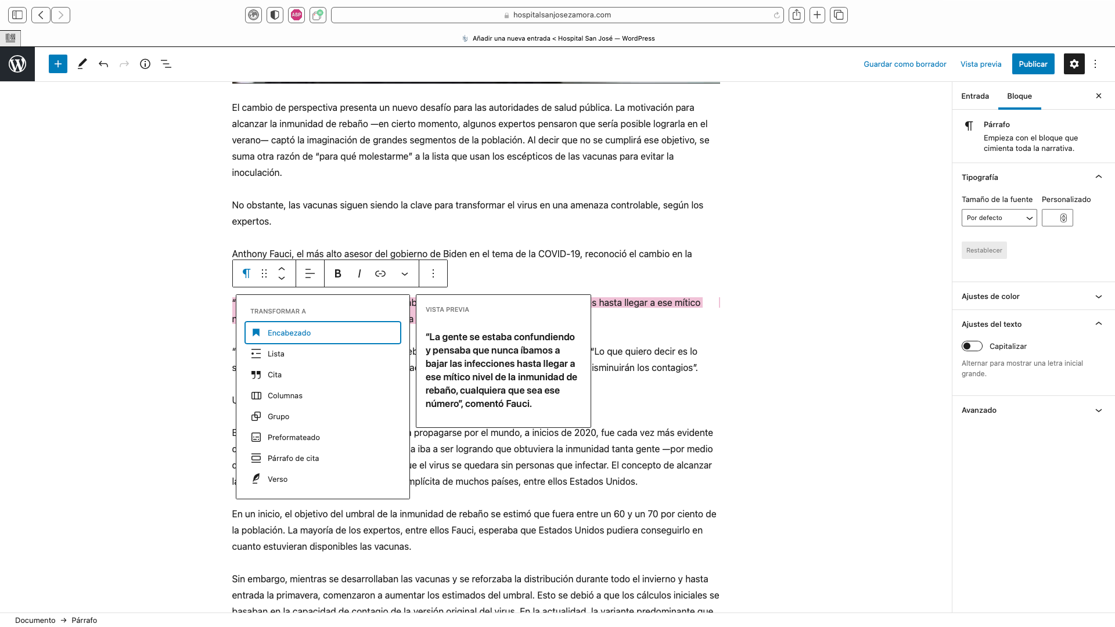The image size is (1115, 627).
Task: Click the paragraph block type icon
Action: point(247,273)
